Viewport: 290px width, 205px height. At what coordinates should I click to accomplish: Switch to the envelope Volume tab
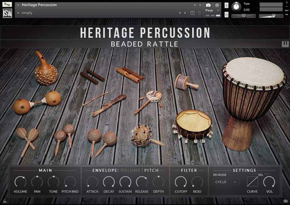(130, 170)
